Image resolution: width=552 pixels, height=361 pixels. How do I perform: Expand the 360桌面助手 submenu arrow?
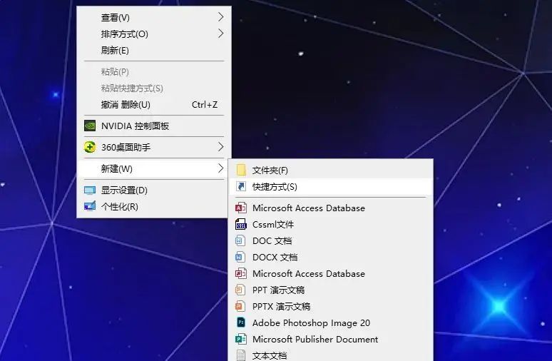[x=220, y=147]
